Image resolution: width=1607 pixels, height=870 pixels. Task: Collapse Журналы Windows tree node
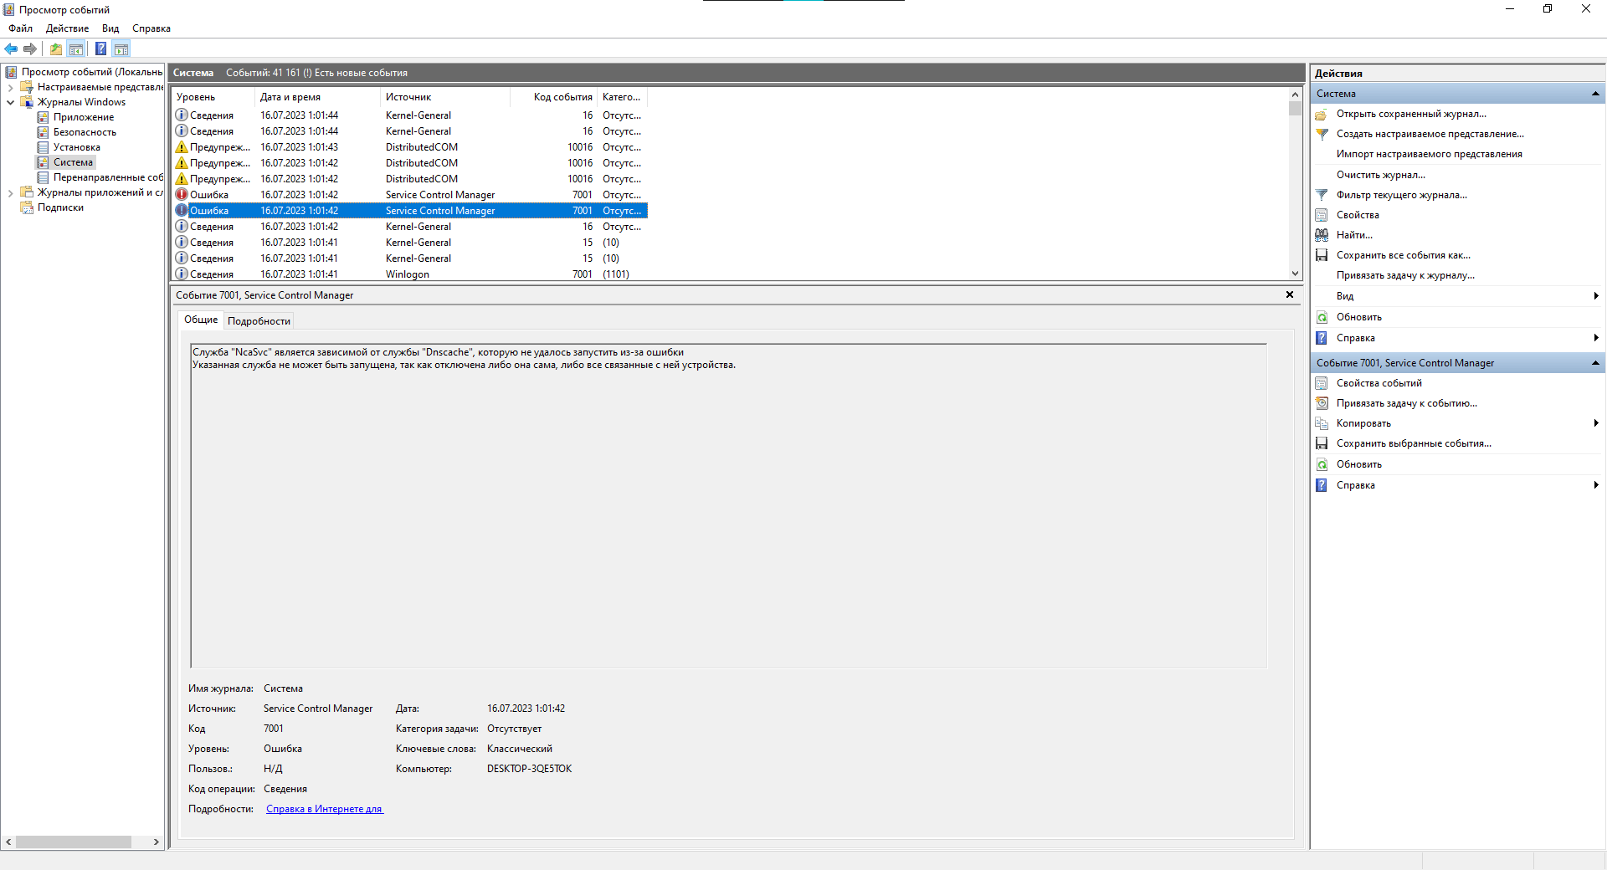coord(10,102)
